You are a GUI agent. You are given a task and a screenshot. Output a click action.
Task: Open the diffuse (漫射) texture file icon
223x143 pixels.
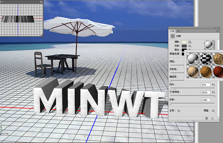(x=190, y=42)
